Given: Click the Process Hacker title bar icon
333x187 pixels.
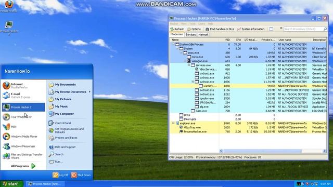Looking at the screenshot, I should [171, 18].
